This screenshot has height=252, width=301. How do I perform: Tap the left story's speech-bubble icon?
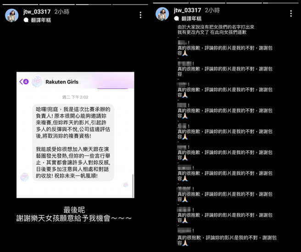click(26, 20)
